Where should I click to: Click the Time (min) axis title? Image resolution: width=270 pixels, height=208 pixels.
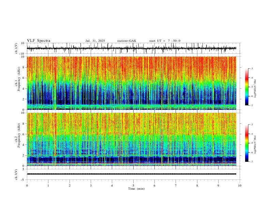[x=136, y=189]
